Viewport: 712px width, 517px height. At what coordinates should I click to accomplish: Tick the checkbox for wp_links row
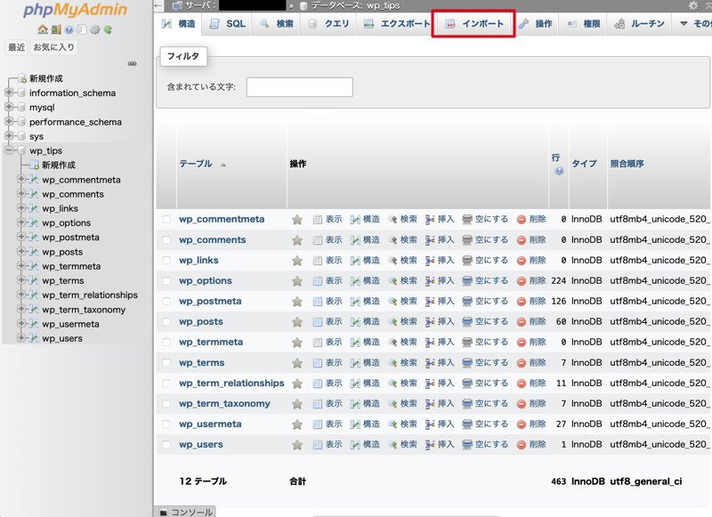[x=166, y=260]
